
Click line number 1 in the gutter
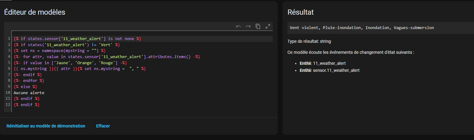tap(10, 39)
